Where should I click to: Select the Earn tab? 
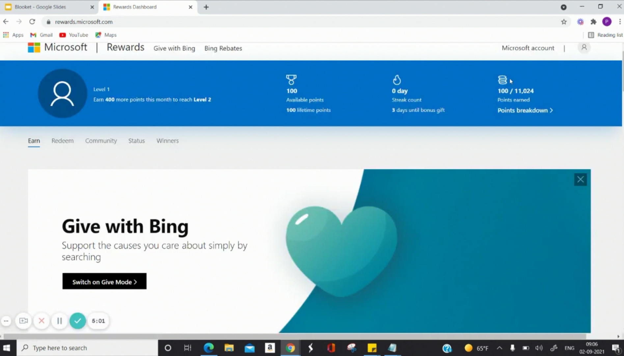[34, 141]
